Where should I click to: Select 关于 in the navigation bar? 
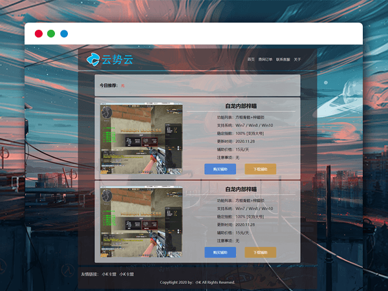pyautogui.click(x=297, y=59)
